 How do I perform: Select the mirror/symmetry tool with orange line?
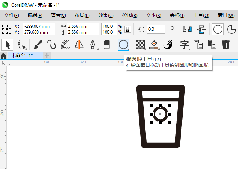pos(79,45)
